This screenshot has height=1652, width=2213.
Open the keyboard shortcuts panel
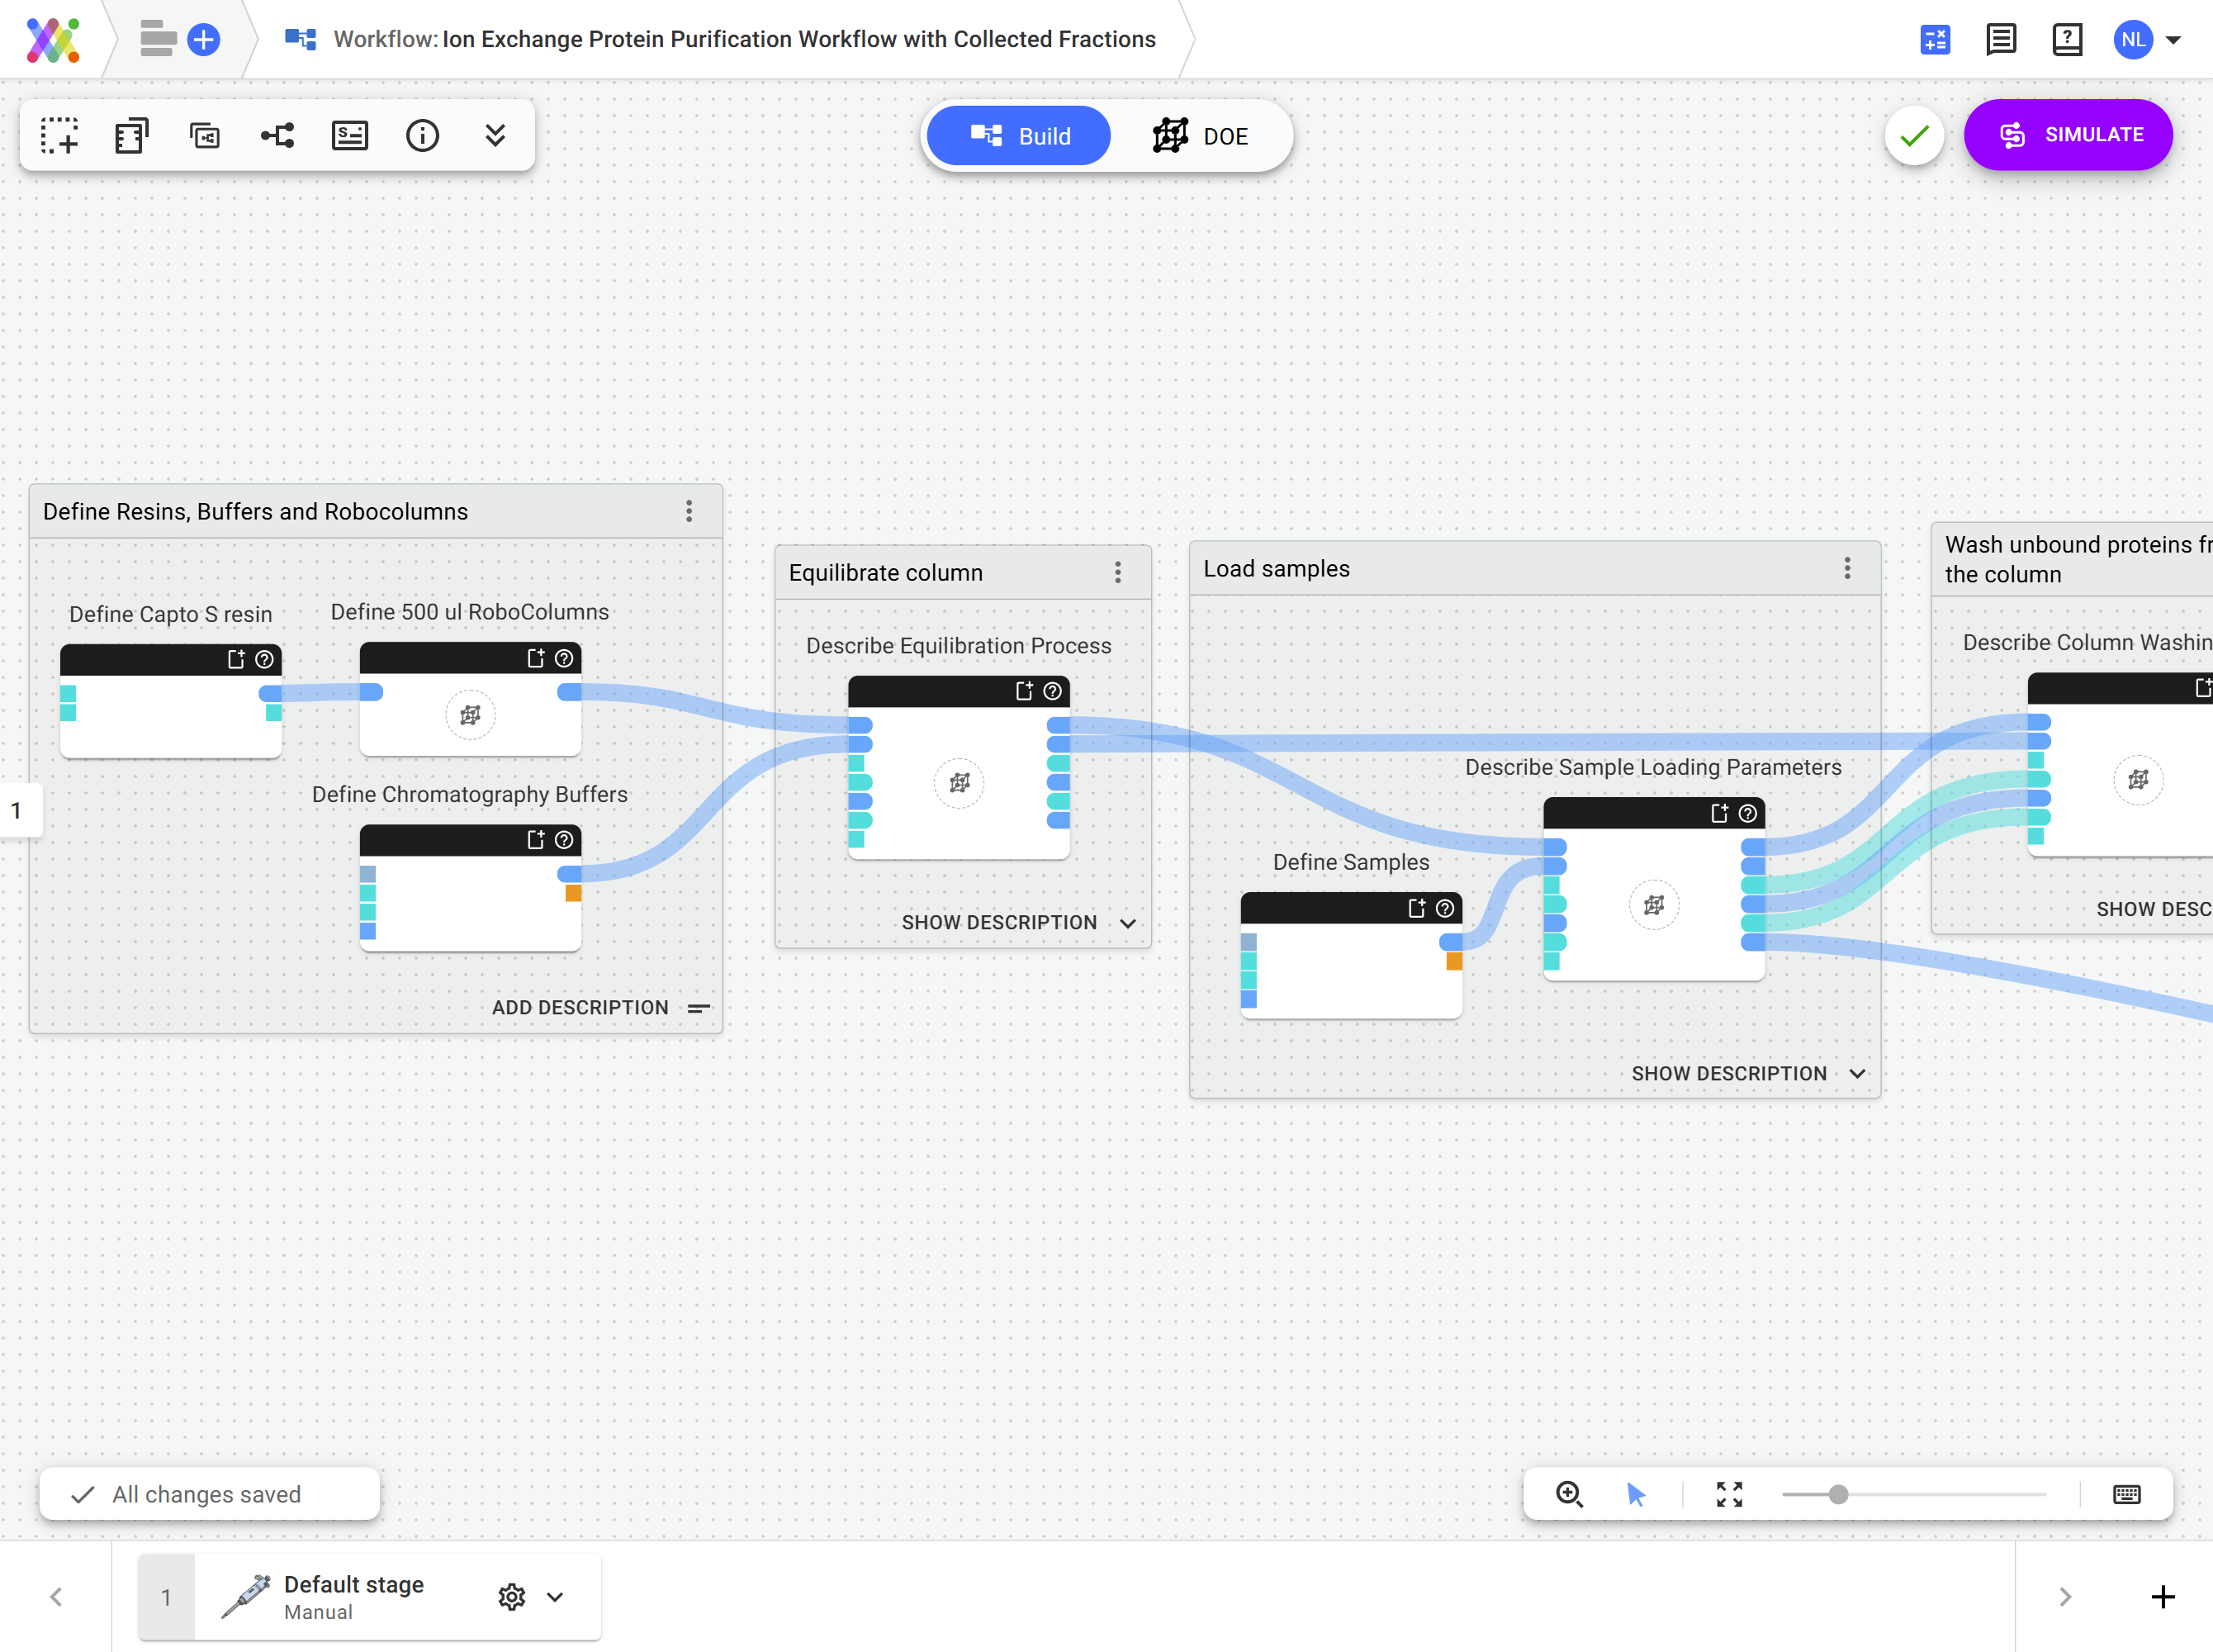pos(2127,1494)
